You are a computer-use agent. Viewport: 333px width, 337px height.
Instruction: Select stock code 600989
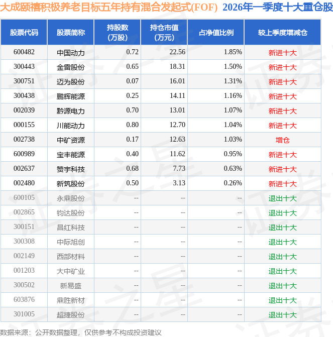coord(24,154)
